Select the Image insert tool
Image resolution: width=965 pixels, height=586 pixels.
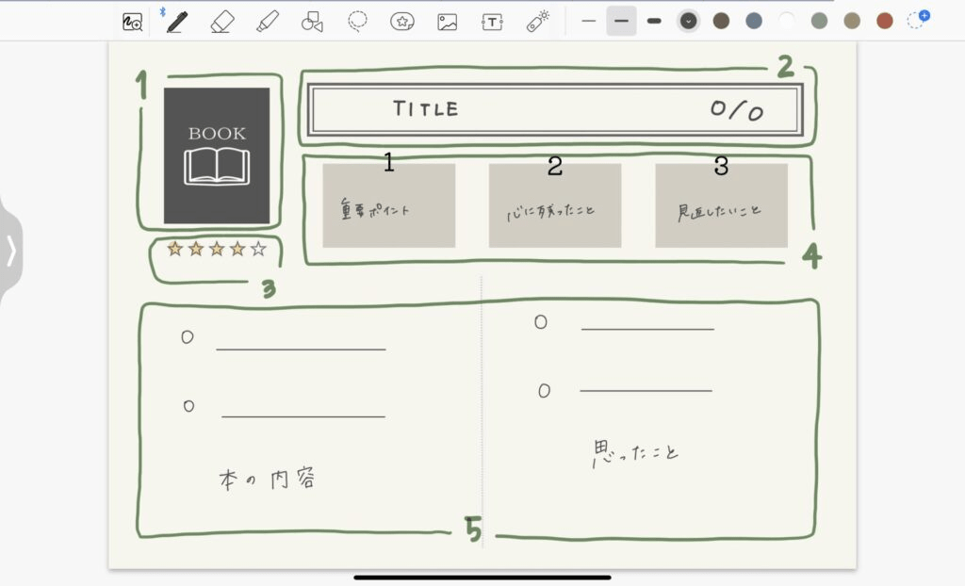coord(448,23)
